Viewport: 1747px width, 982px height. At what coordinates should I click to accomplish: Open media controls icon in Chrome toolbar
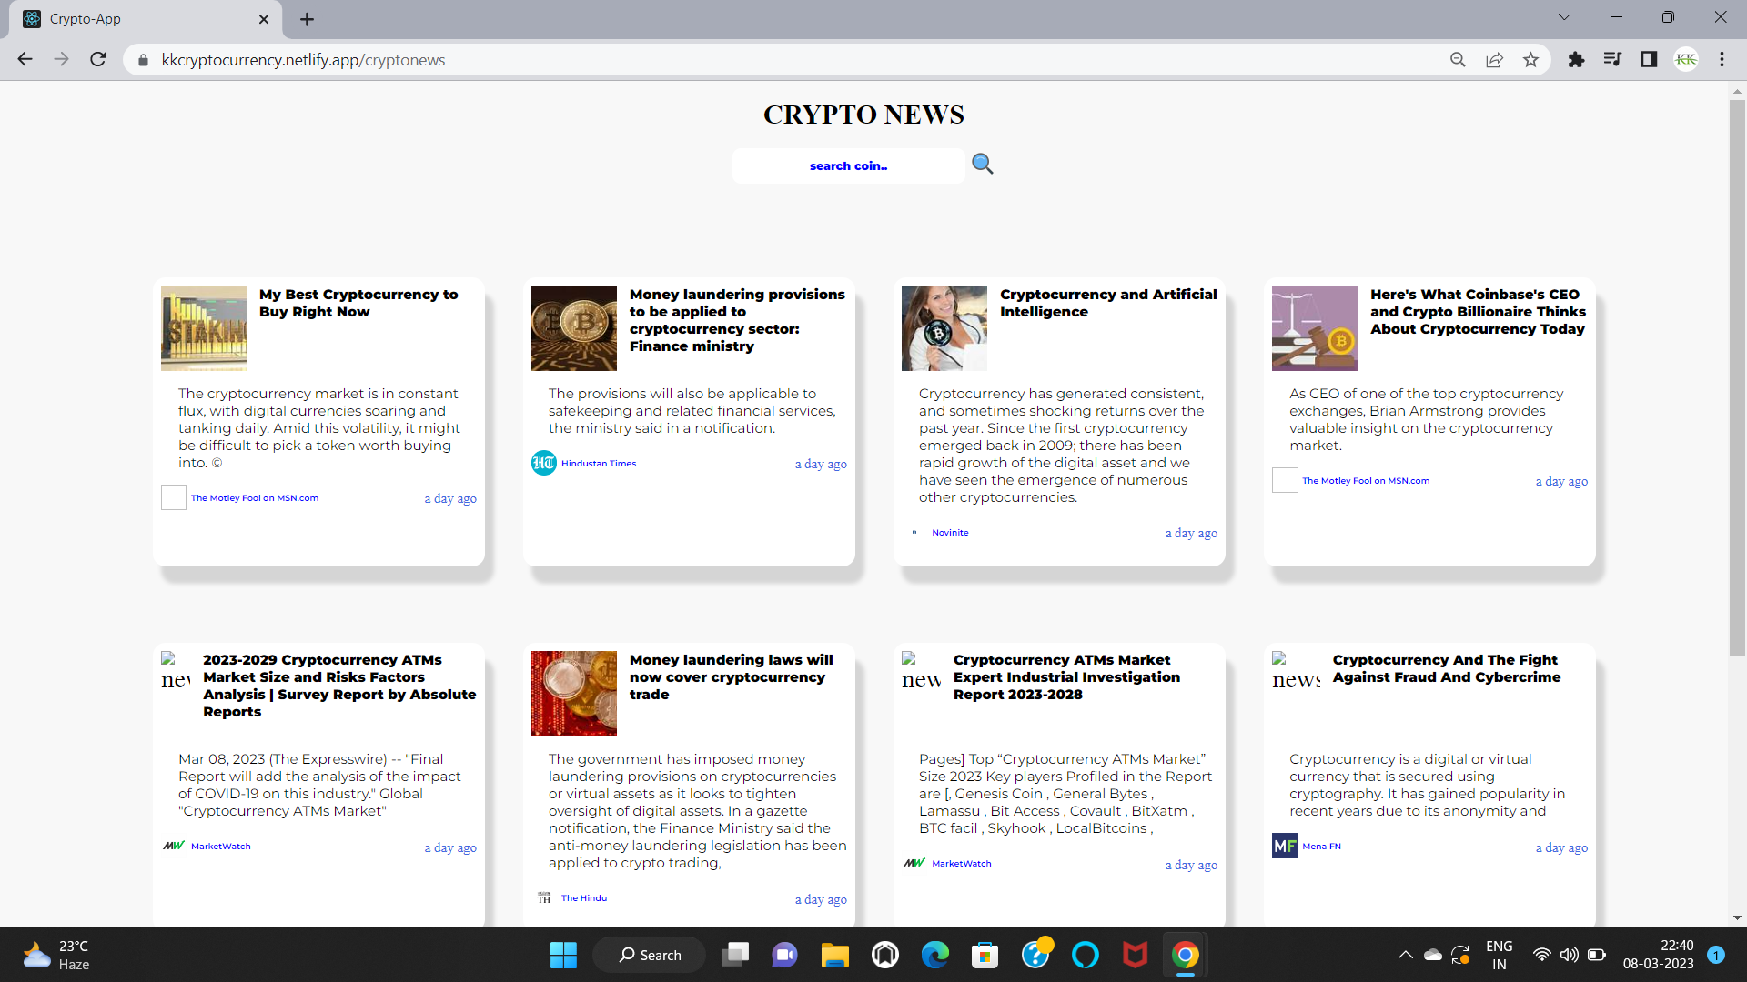coord(1612,59)
